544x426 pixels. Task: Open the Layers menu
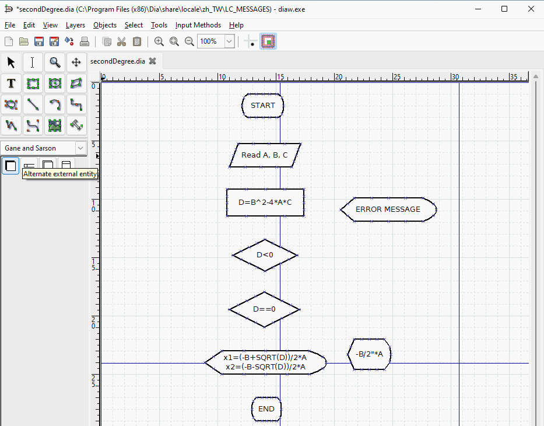75,25
